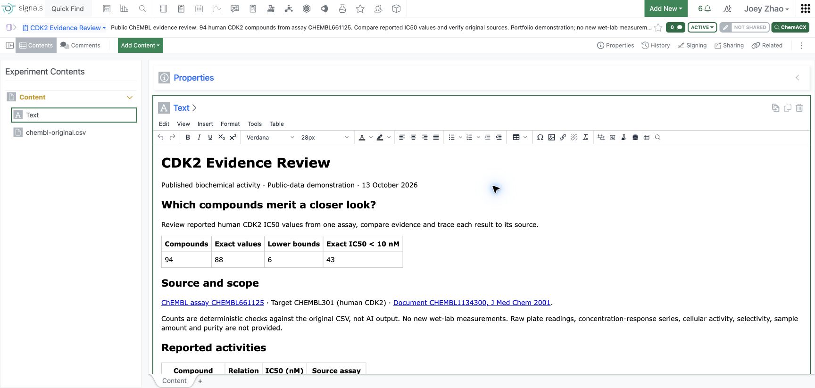
Task: Toggle the experiment contents side panel
Action: [x=9, y=45]
